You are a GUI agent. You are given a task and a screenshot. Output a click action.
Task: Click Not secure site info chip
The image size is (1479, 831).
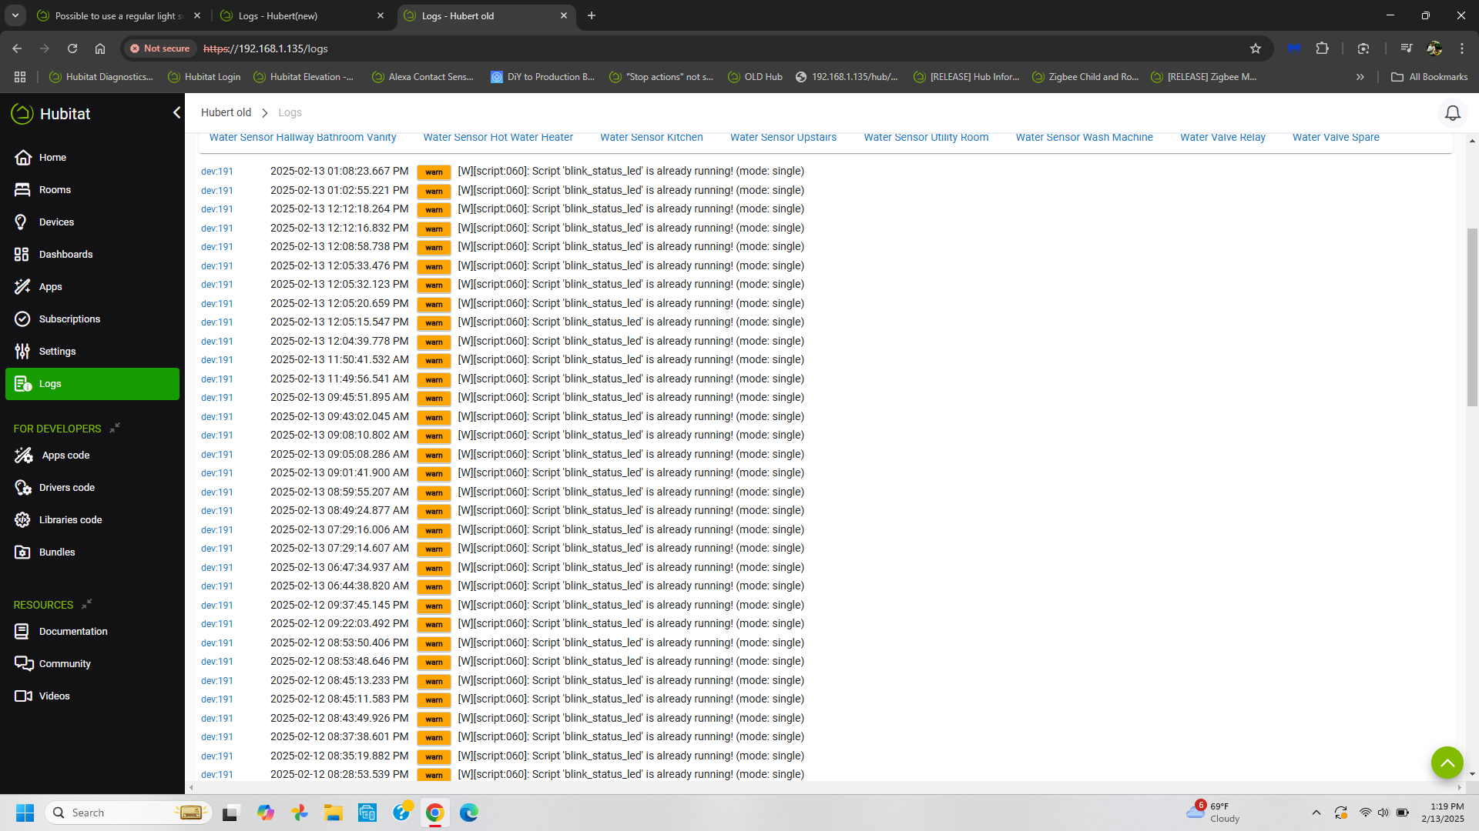tap(159, 48)
